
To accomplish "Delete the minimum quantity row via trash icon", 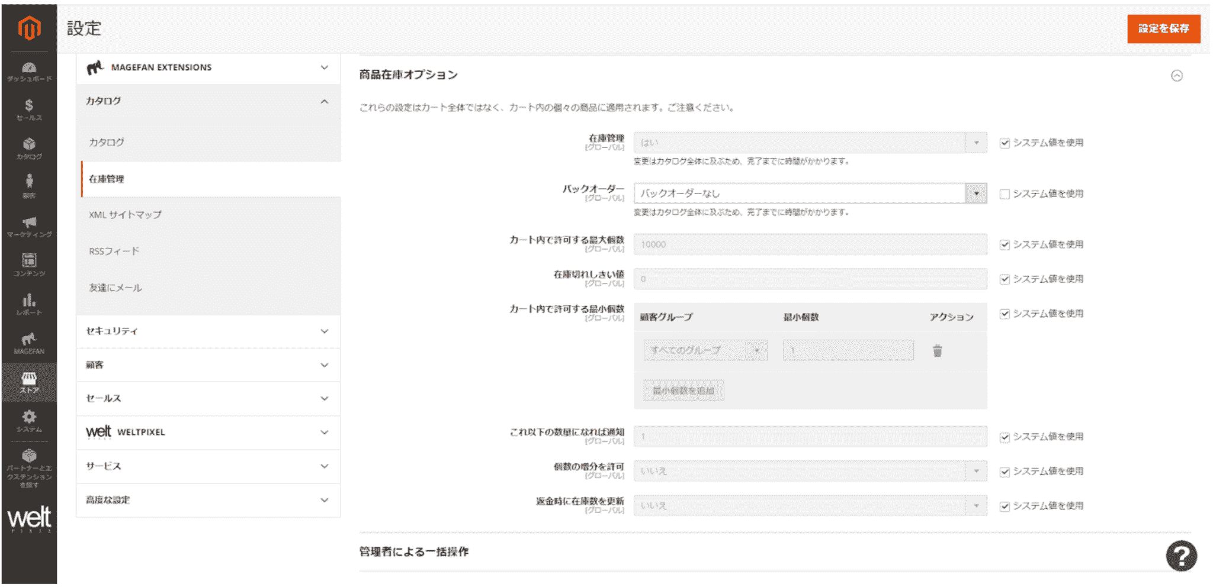I will 938,350.
